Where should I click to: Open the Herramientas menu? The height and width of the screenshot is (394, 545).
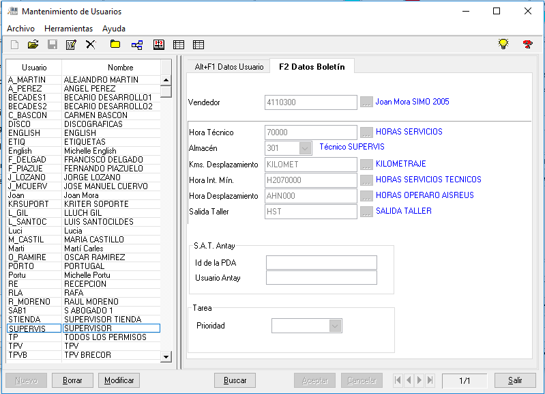(x=68, y=29)
